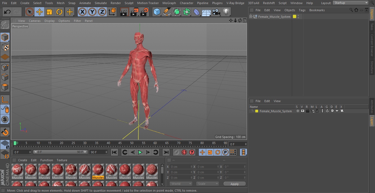Activate the Move tool in the top toolbar

(40, 12)
